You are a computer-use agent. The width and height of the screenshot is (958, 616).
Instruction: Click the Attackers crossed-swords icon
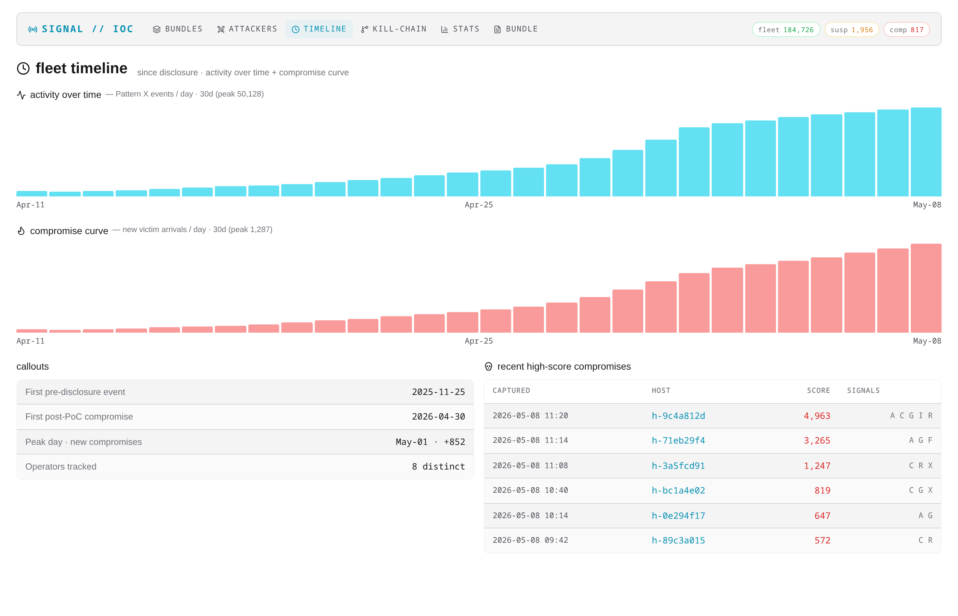pos(221,29)
